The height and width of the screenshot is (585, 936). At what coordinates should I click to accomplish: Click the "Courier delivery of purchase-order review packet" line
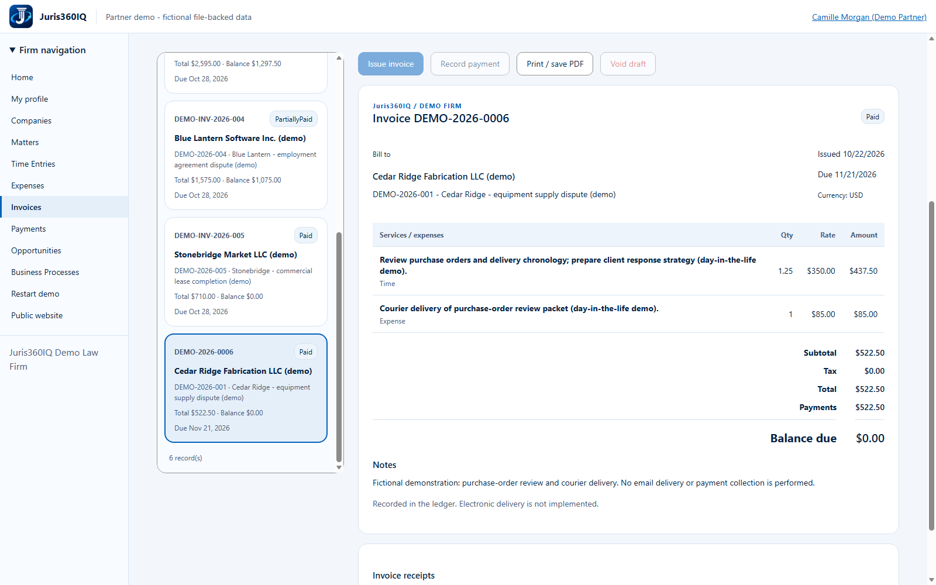pyautogui.click(x=519, y=308)
